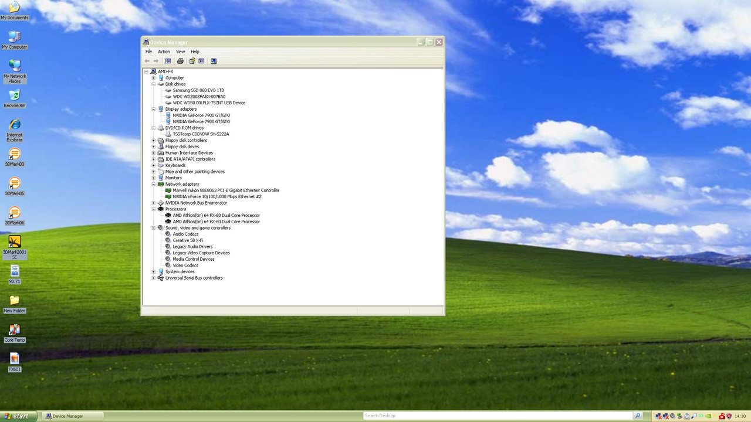
Task: Select the Samsung SSD 860 EVO 1TB device
Action: click(198, 90)
